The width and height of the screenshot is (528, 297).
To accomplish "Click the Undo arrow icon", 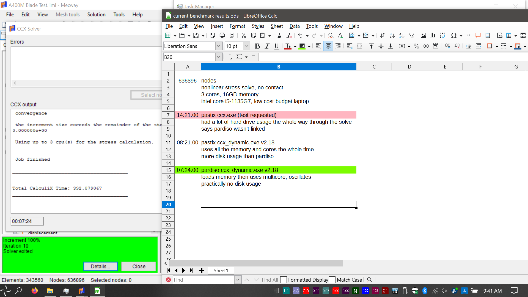I will pos(300,35).
